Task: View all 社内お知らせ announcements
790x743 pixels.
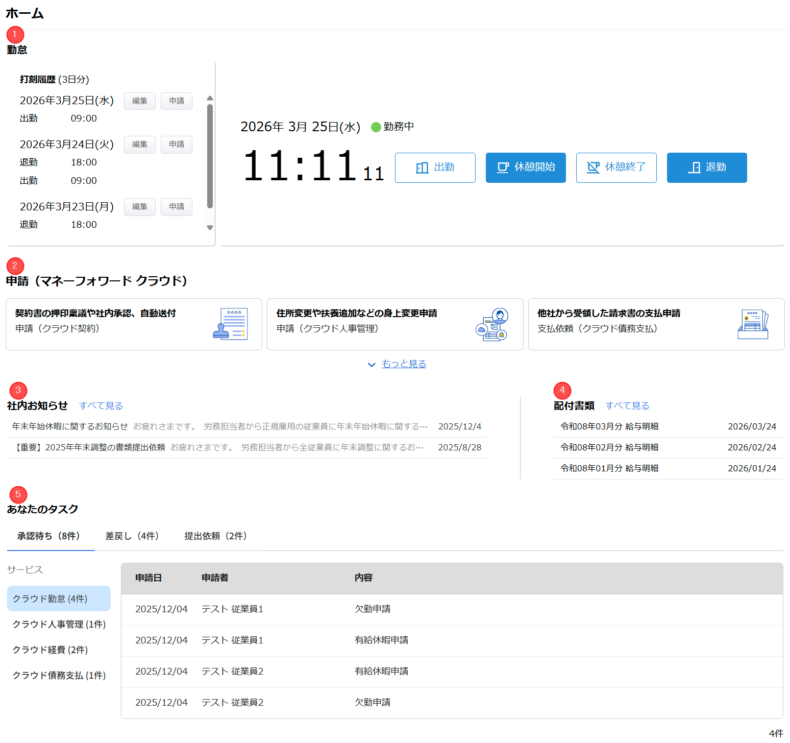Action: click(x=101, y=406)
